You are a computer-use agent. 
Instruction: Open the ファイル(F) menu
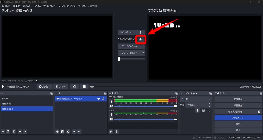pos(6,6)
